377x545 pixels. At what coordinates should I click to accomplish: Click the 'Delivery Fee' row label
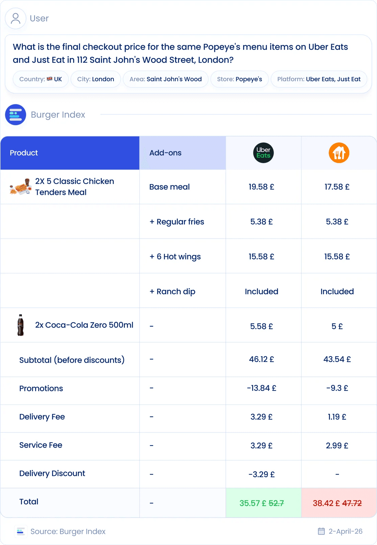point(42,417)
